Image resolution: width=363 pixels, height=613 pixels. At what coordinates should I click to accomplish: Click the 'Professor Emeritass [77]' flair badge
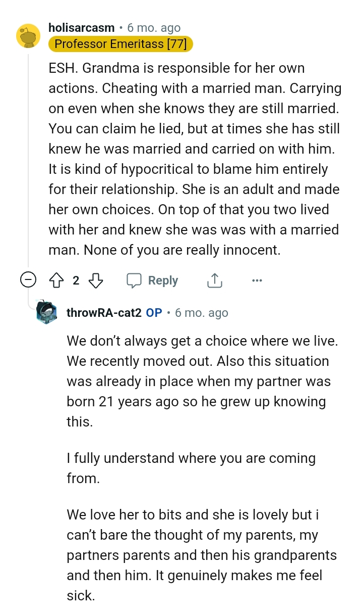120,44
